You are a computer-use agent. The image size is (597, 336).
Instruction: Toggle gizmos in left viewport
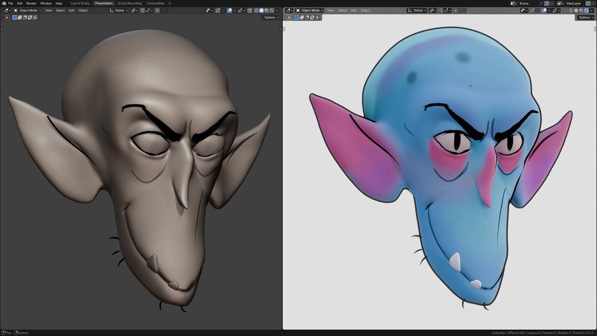(x=217, y=10)
